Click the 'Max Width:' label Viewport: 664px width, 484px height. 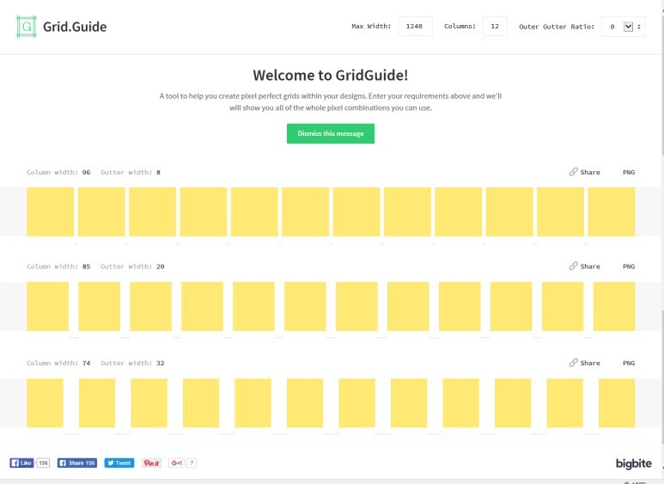(371, 27)
